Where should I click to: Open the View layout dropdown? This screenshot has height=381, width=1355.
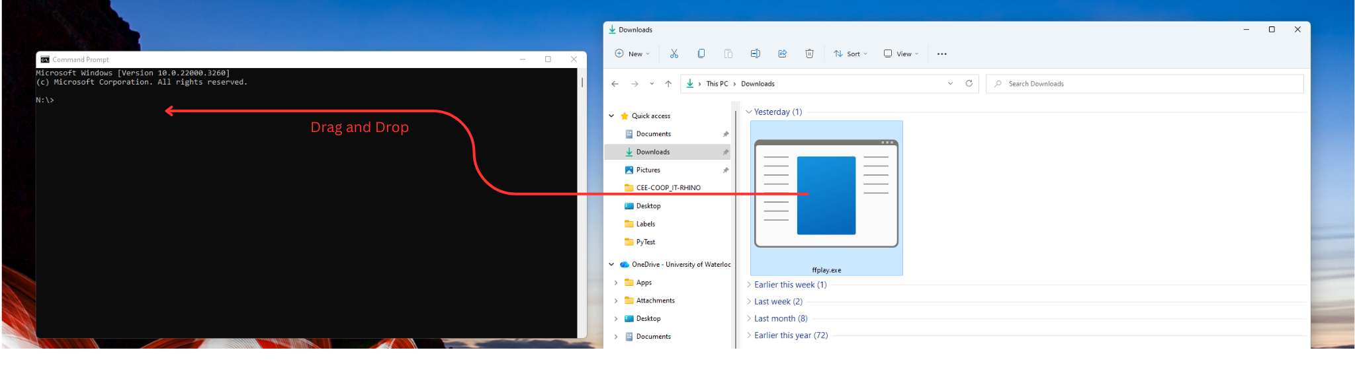pyautogui.click(x=901, y=53)
